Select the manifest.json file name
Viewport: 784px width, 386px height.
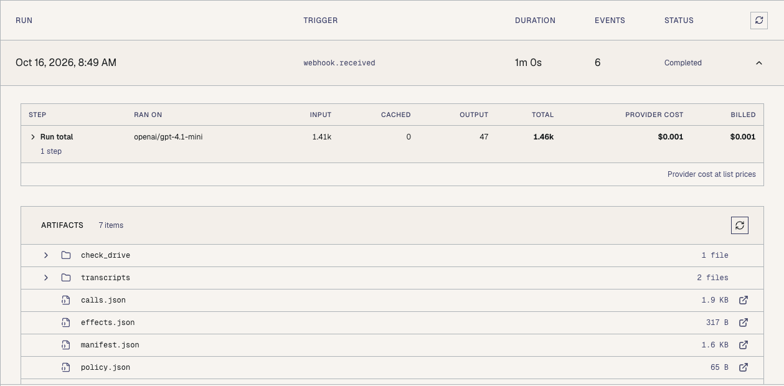tap(110, 345)
